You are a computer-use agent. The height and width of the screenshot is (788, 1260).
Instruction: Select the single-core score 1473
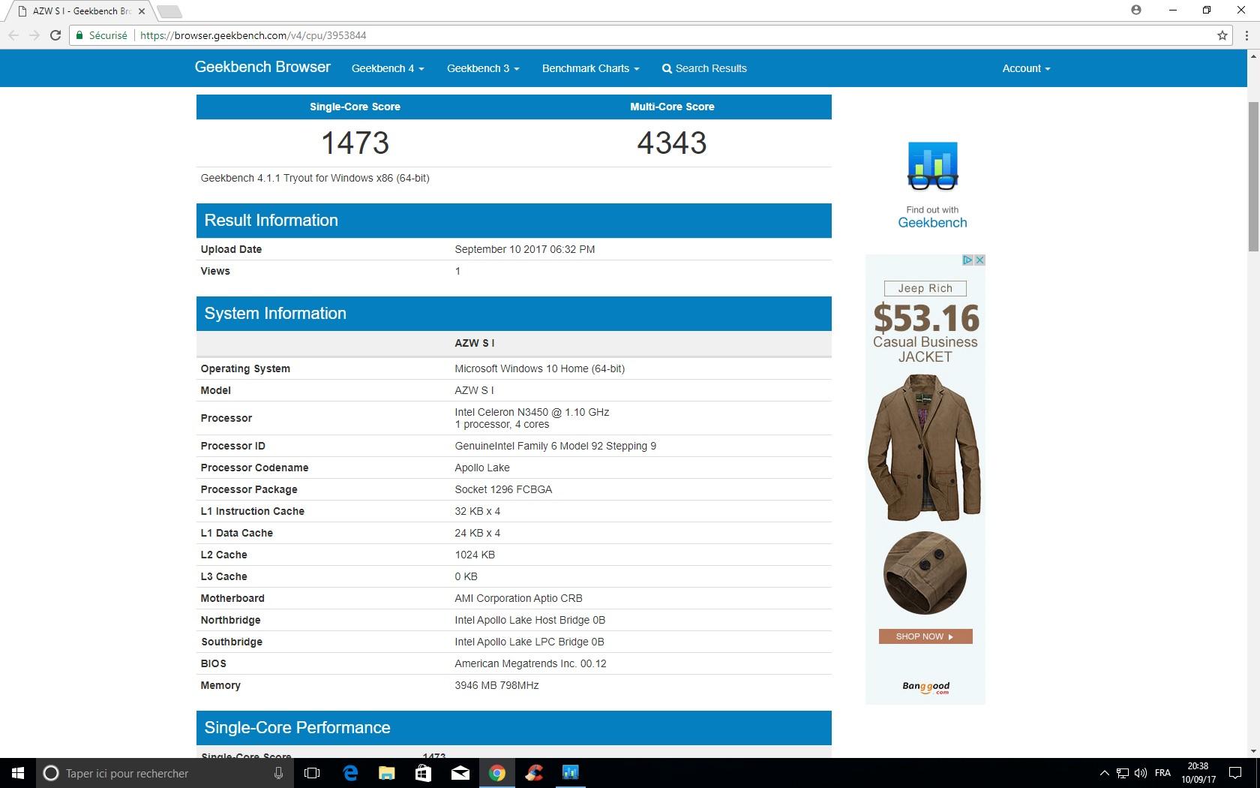355,143
